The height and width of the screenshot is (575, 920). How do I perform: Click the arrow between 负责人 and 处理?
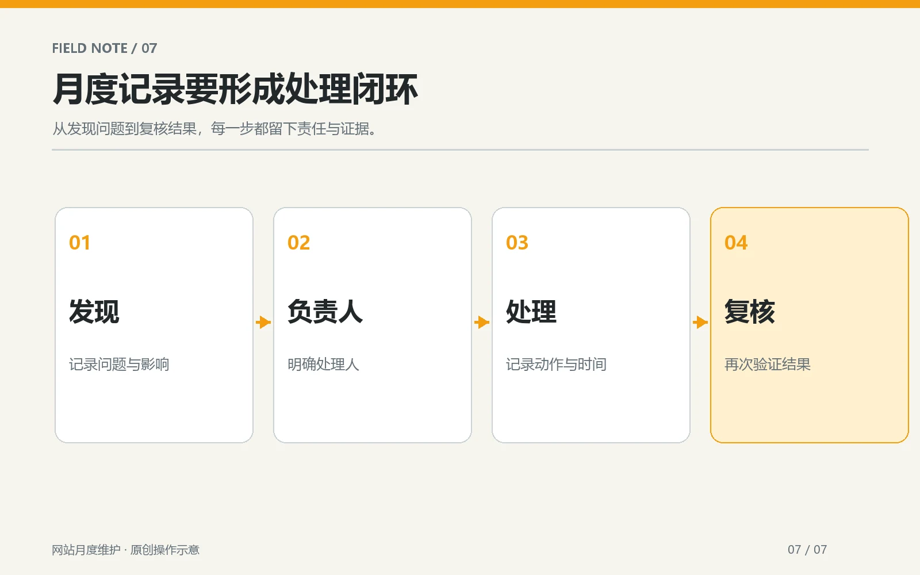click(482, 322)
